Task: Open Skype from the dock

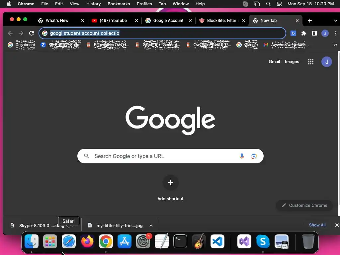Action: [263, 241]
